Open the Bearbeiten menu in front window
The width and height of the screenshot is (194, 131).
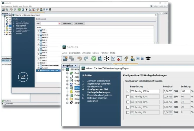pos(75,53)
